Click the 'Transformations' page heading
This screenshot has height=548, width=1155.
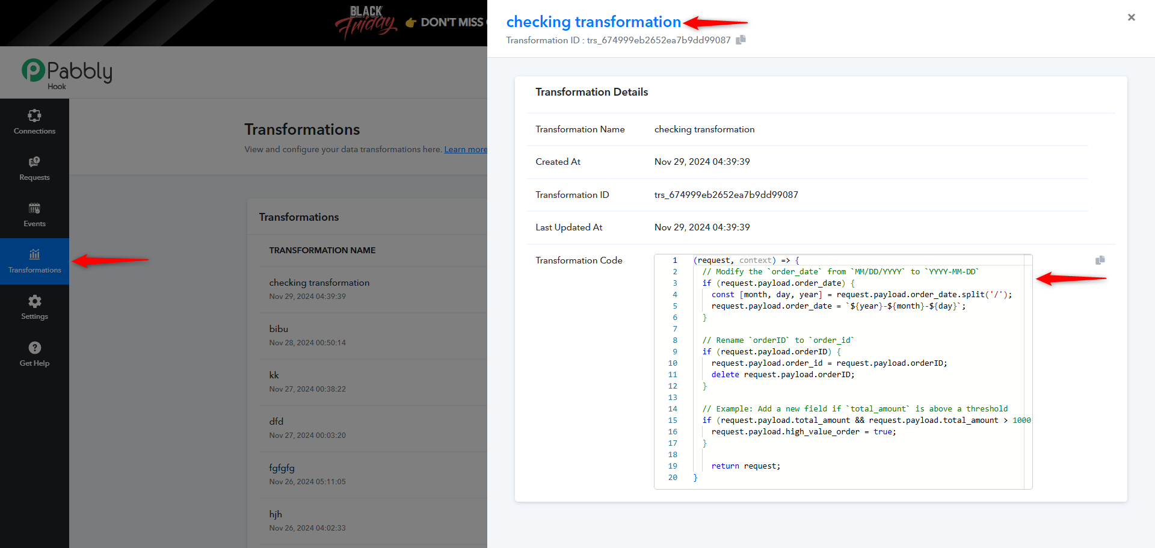[x=302, y=129]
